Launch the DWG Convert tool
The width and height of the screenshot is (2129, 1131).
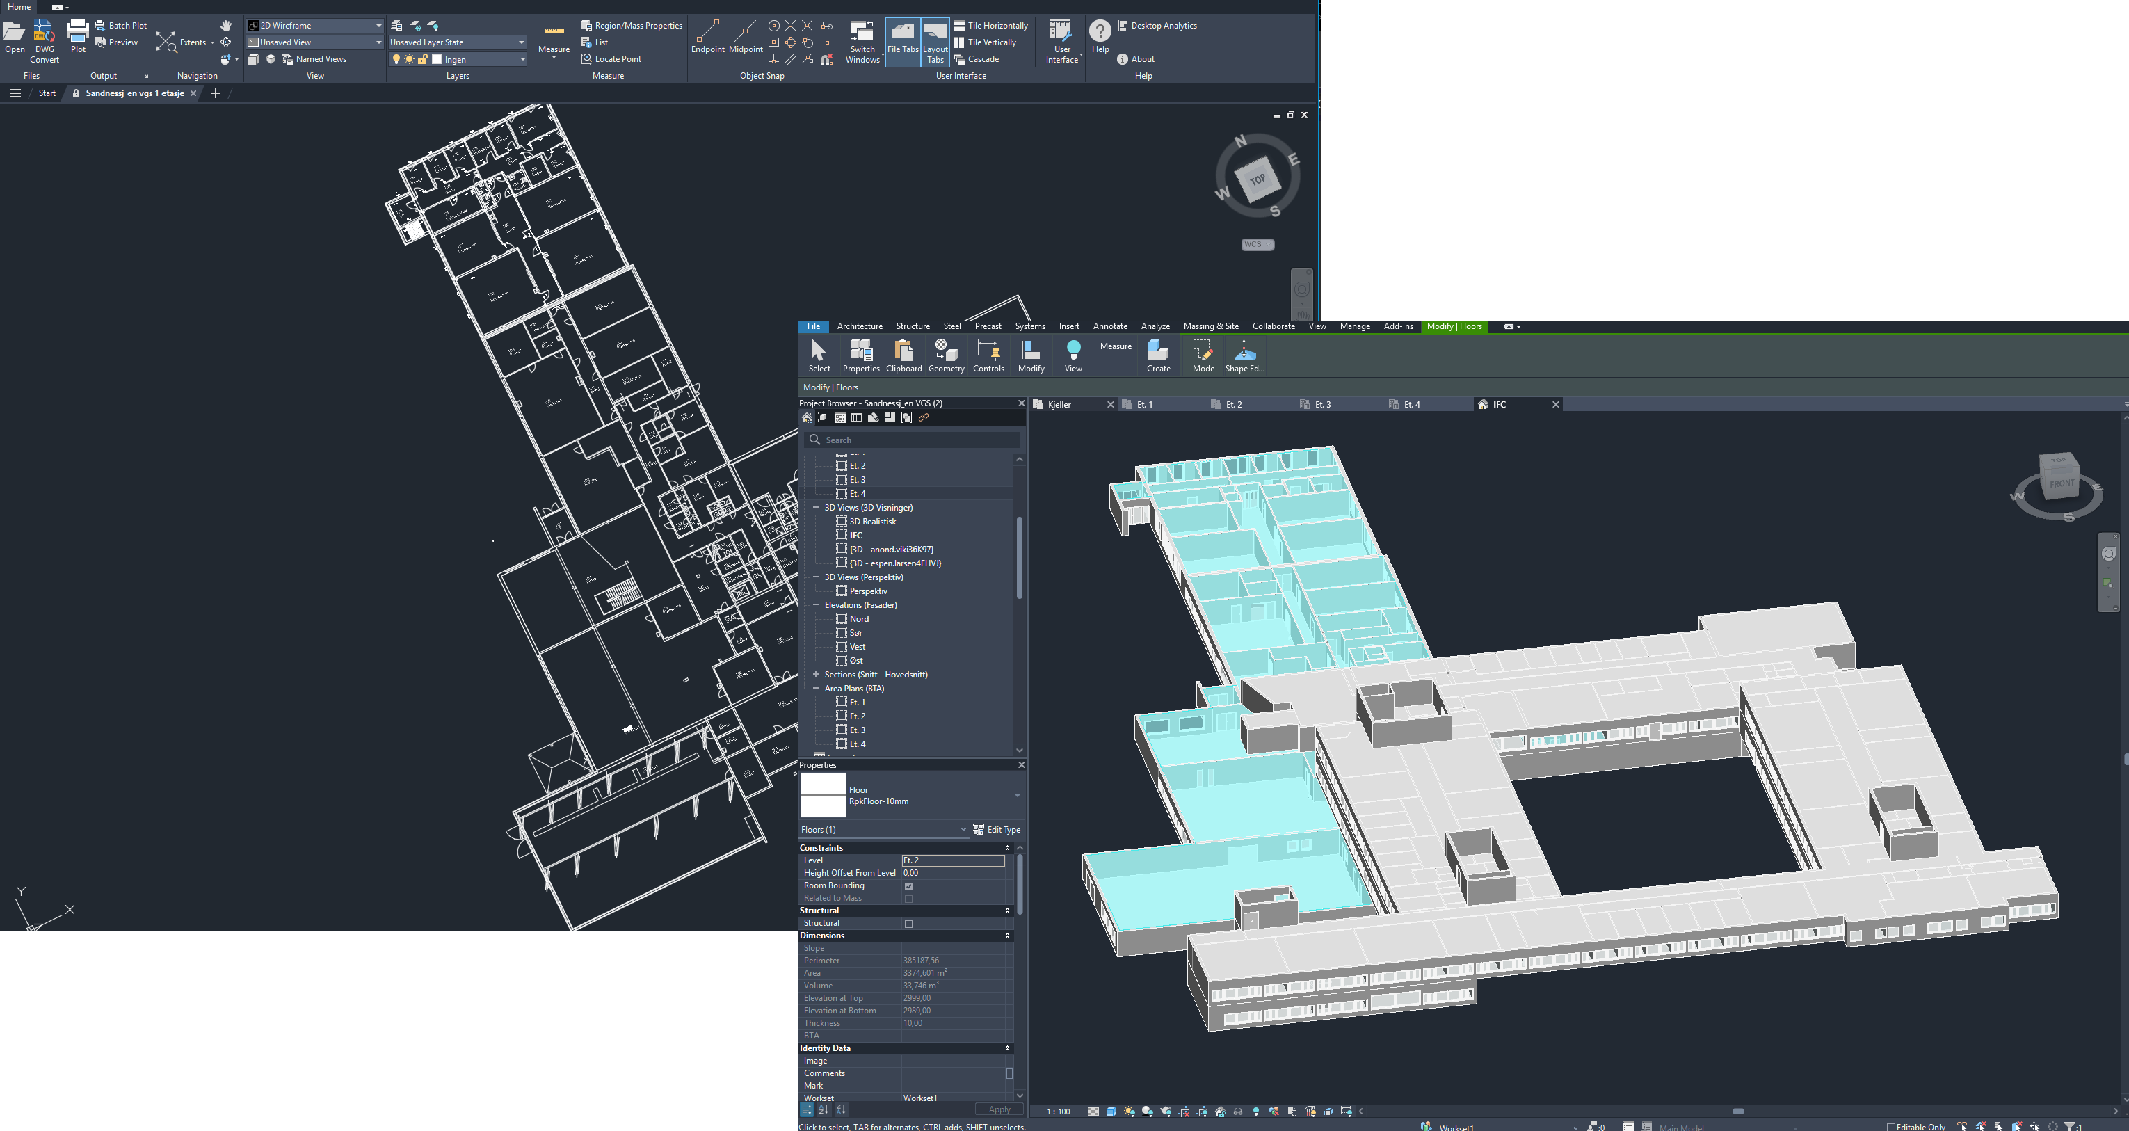(x=45, y=42)
